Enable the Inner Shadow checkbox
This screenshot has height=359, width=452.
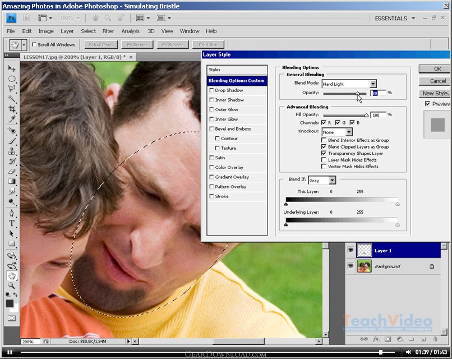[211, 100]
